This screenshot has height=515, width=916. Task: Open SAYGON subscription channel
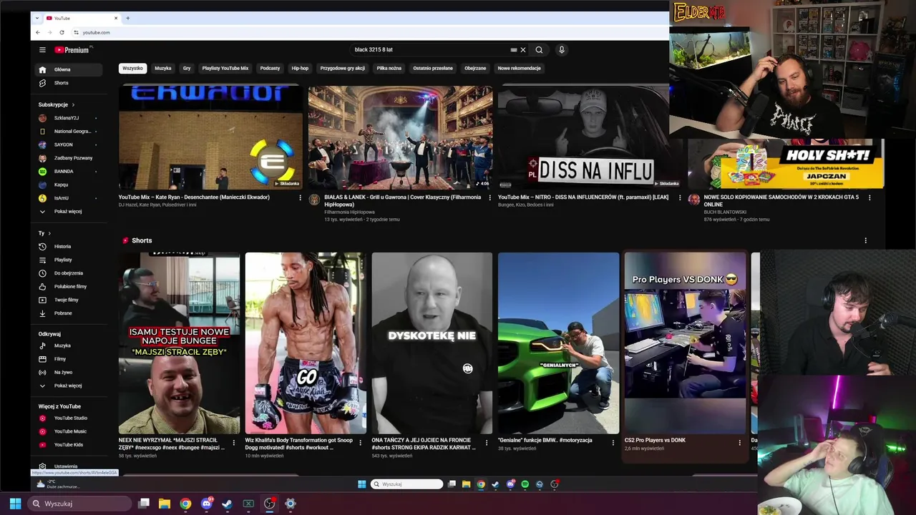(x=68, y=144)
